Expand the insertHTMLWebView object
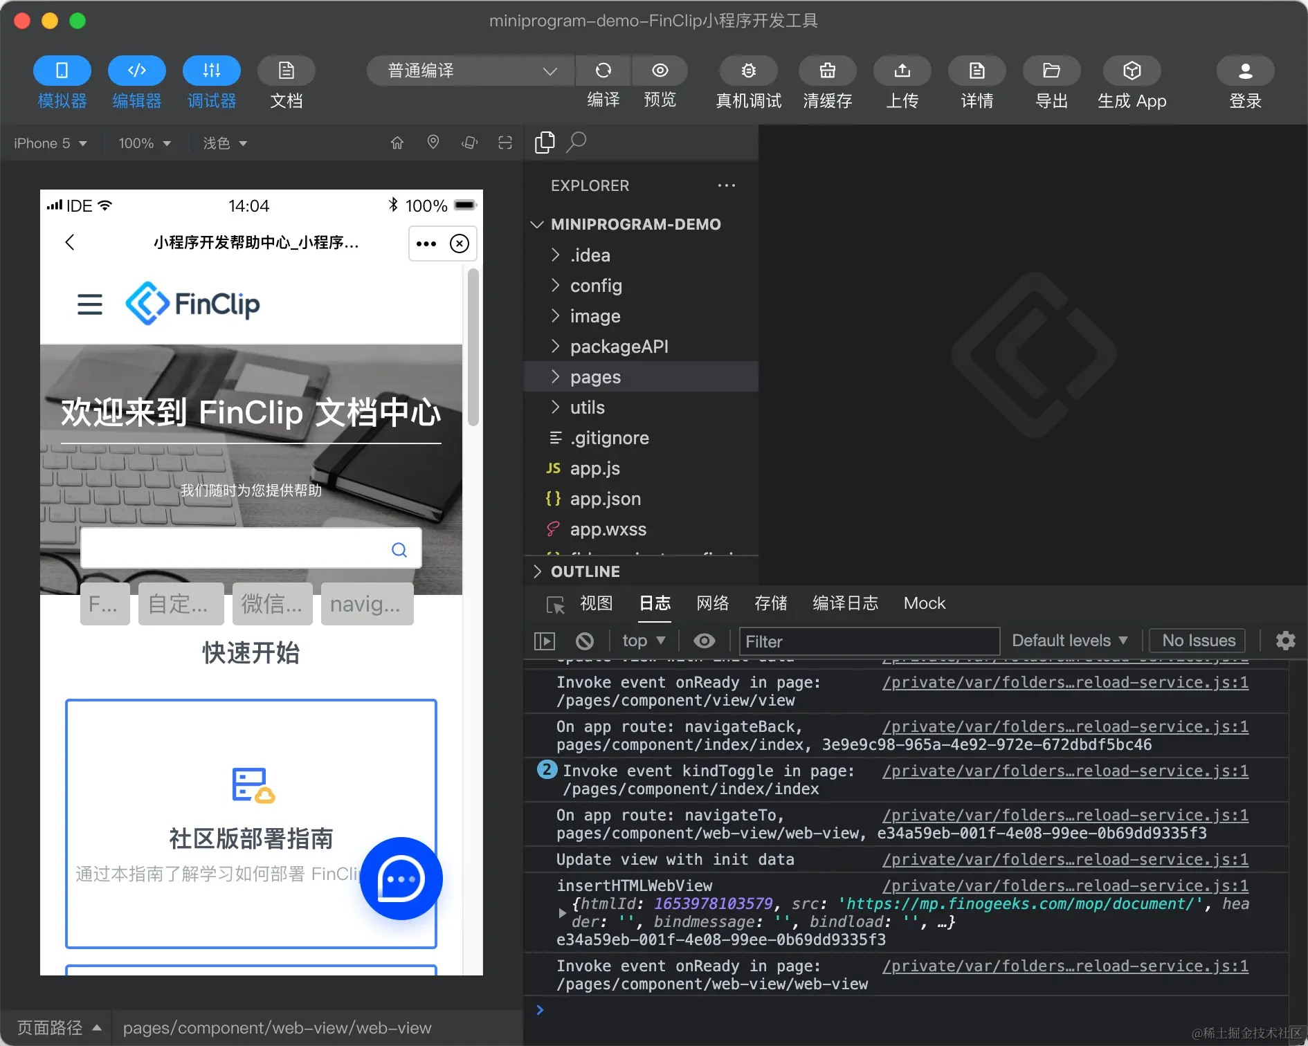Viewport: 1308px width, 1046px height. tap(563, 913)
